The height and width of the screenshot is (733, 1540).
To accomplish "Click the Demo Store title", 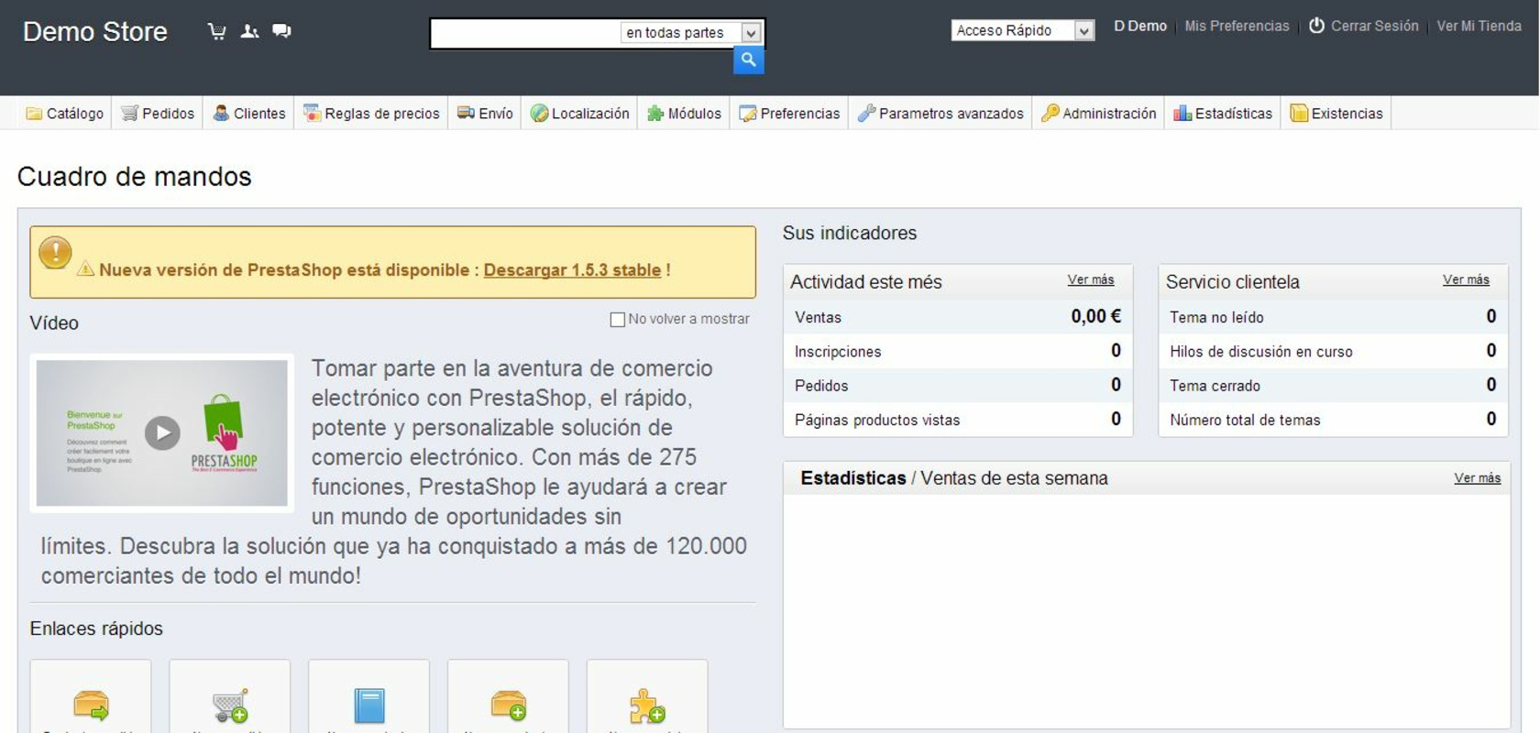I will pos(95,32).
